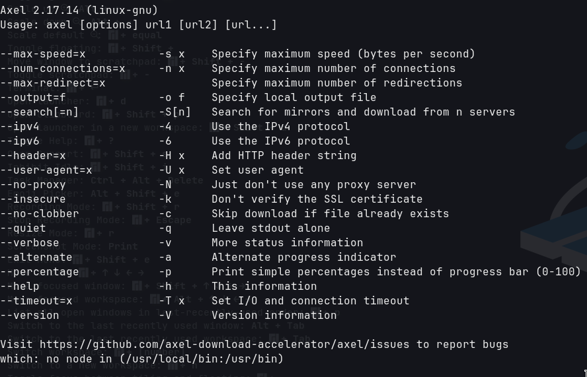Select the -H x header flag

pyautogui.click(x=172, y=156)
